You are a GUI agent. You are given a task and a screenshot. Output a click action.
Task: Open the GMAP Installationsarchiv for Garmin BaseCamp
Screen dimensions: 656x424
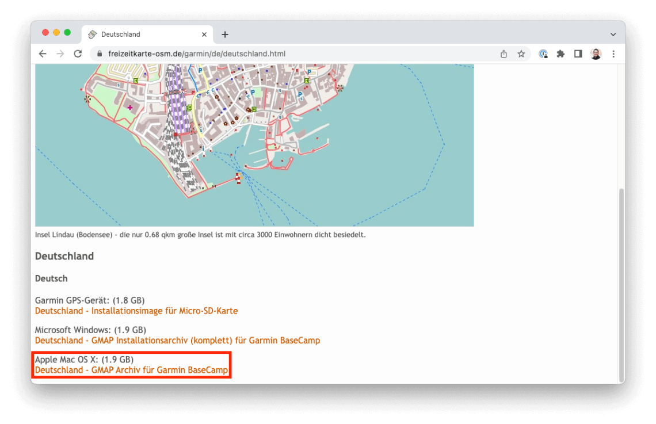[177, 340]
